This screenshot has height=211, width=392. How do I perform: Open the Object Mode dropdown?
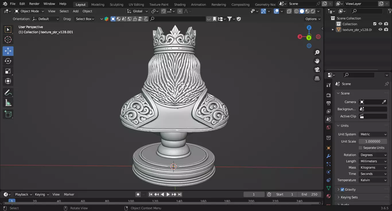click(29, 11)
